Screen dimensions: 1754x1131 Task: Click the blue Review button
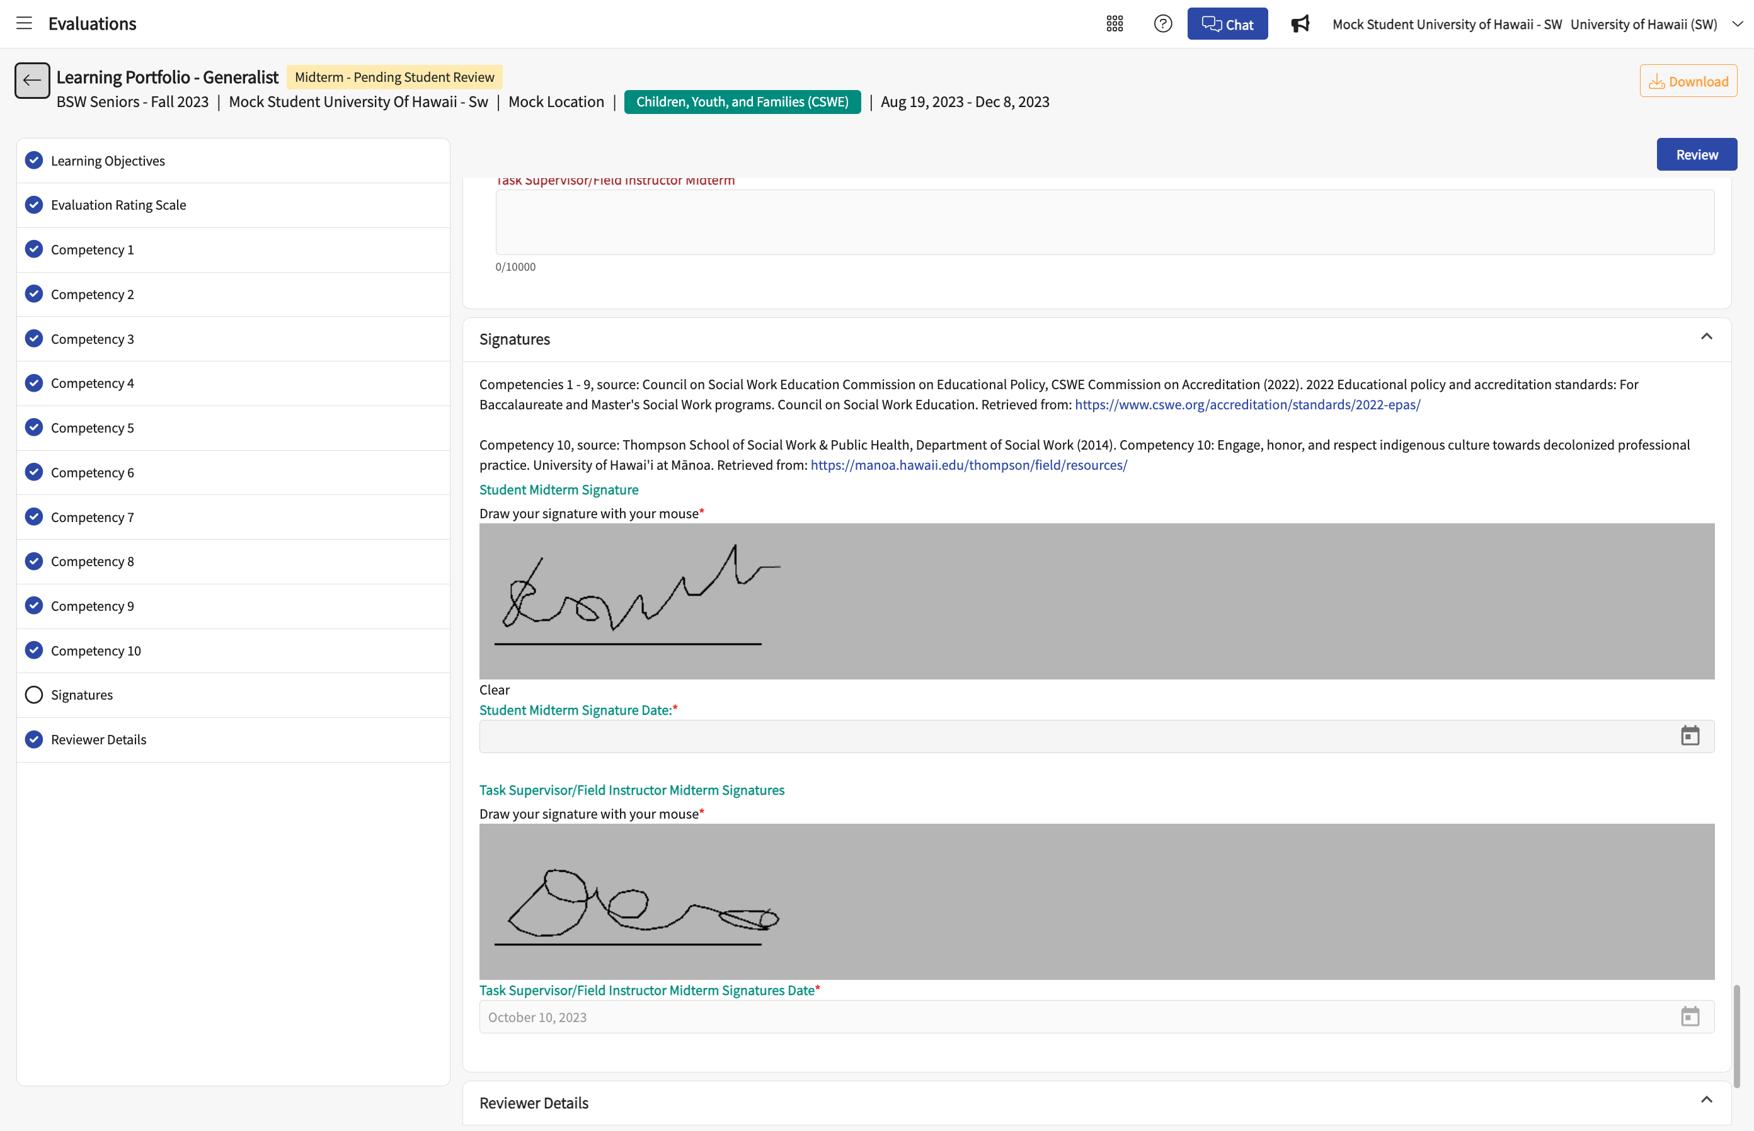click(x=1696, y=154)
